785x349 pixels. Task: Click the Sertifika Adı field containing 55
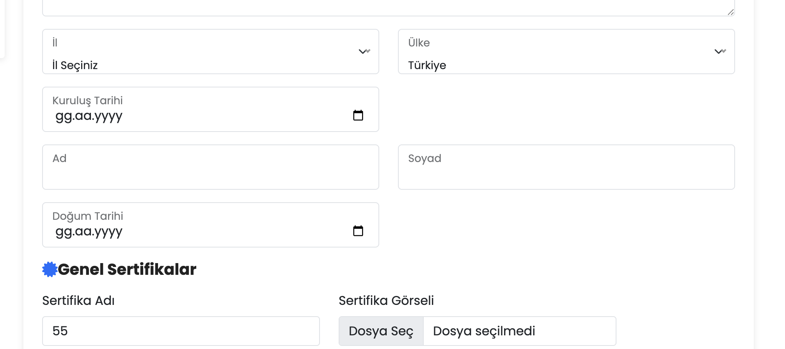181,331
